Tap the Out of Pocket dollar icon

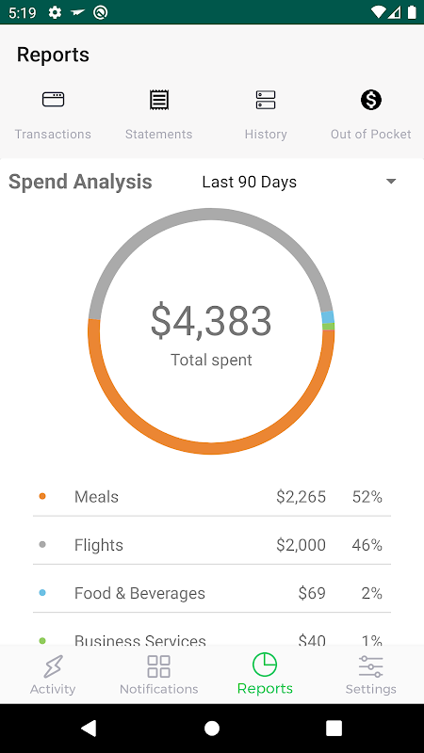click(370, 100)
